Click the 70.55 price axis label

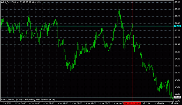tap(177, 30)
